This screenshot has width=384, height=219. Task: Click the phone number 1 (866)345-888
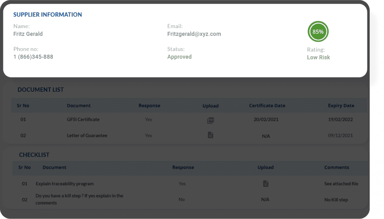tap(33, 57)
